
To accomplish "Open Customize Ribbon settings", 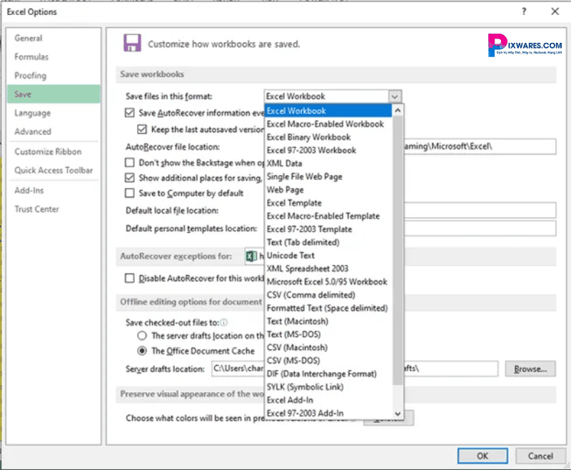I will point(48,151).
